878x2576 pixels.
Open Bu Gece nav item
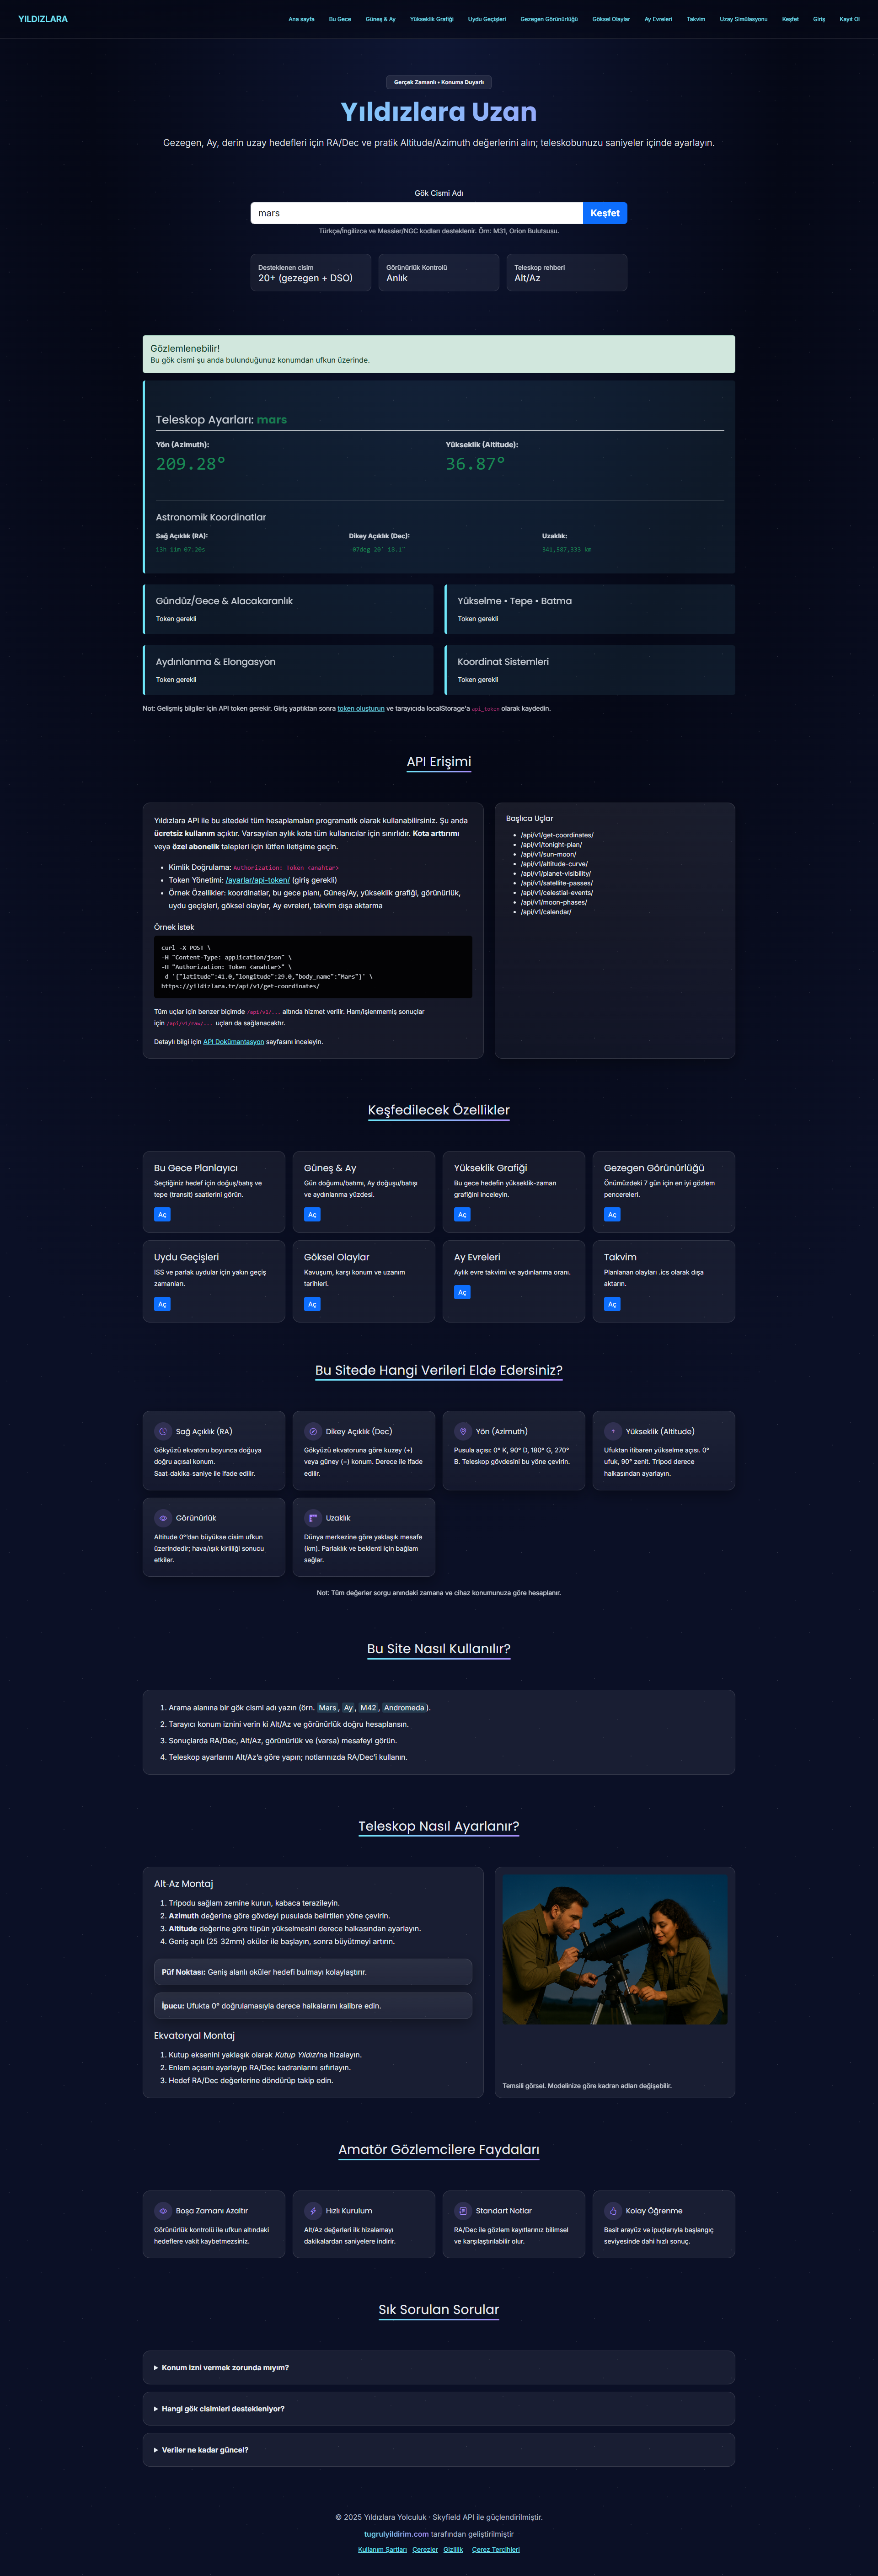[340, 19]
